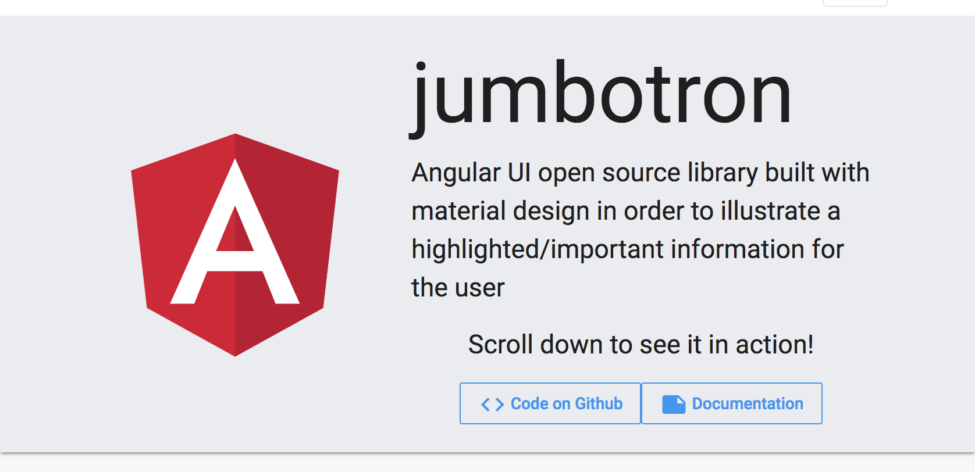
Task: Click the cut-off outlined button at top edge
Action: [x=855, y=3]
